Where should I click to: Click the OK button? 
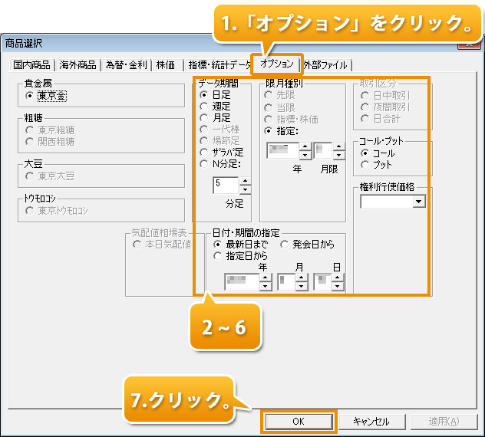299,421
